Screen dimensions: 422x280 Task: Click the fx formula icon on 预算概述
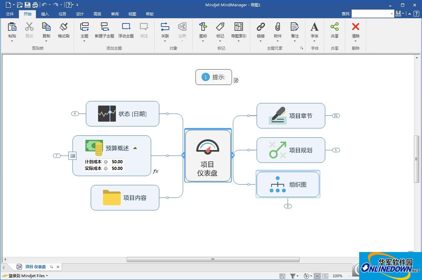pyautogui.click(x=155, y=171)
